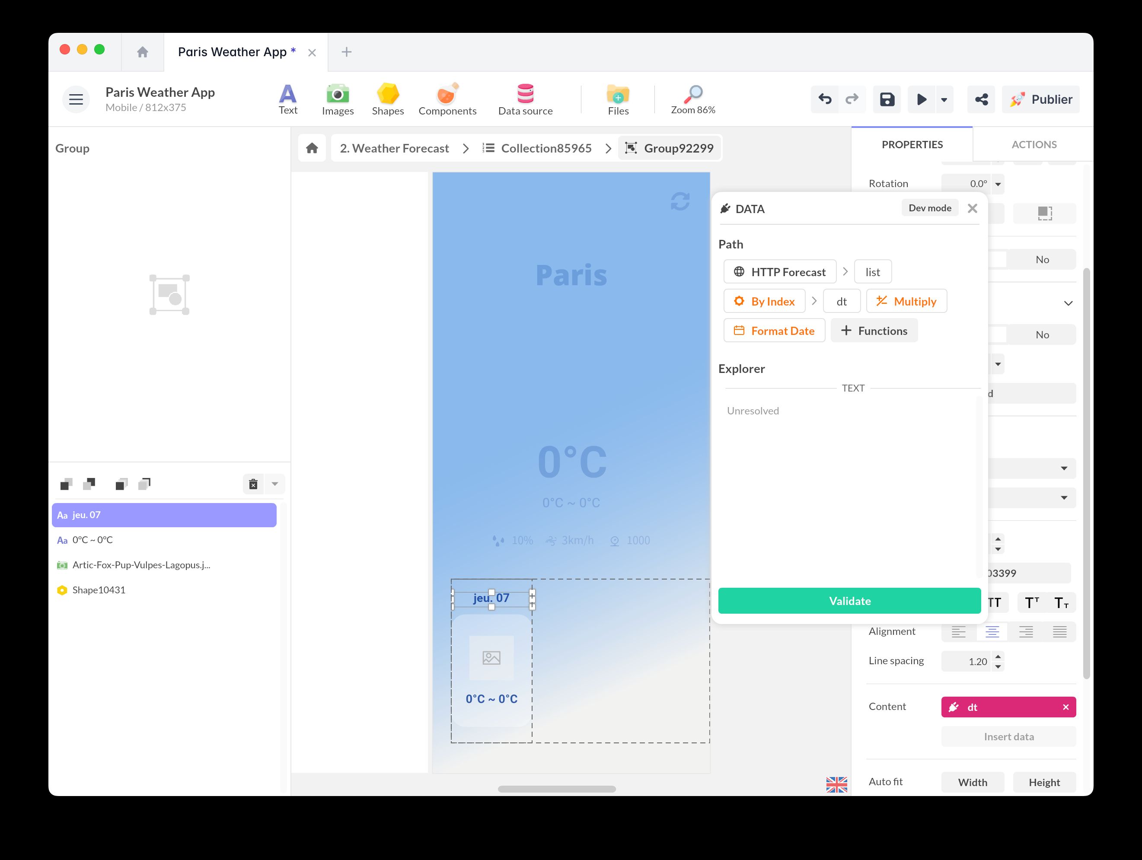Open dropdown next to trash icon
This screenshot has width=1142, height=860.
pos(274,484)
